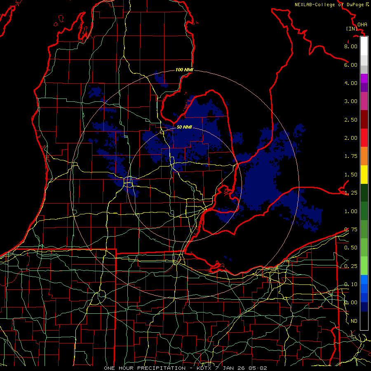Click the 2.50 legend value
The image size is (371, 371).
[351, 120]
